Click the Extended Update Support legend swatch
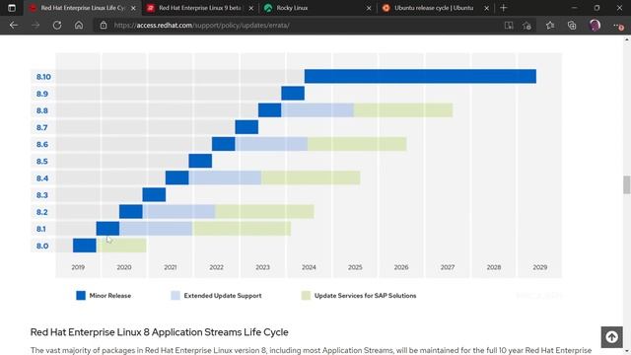Image resolution: width=631 pixels, height=355 pixels. tap(175, 296)
